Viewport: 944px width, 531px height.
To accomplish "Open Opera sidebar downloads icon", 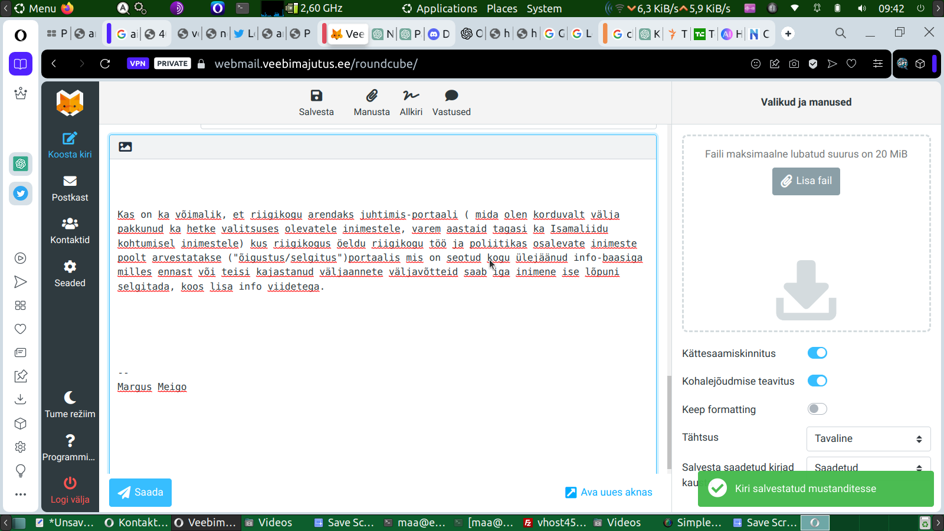I will [x=21, y=399].
